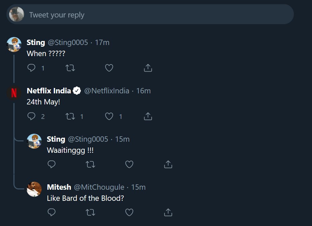The image size is (312, 226).
Task: Open the Netflix India profile name link
Action: coord(49,91)
